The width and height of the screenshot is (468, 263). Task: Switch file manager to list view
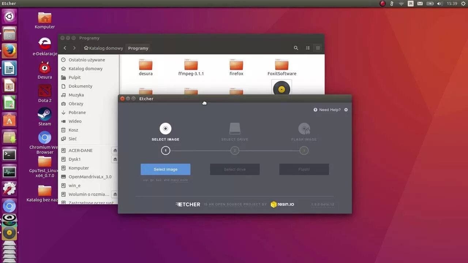coord(308,48)
